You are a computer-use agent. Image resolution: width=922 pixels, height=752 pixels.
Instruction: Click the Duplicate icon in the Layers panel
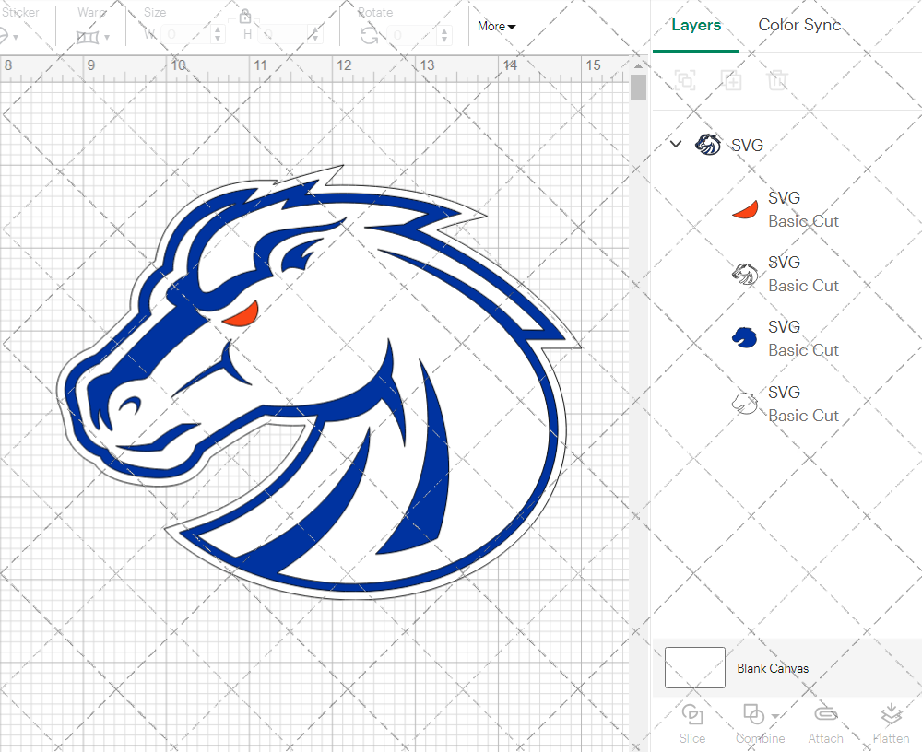(732, 80)
